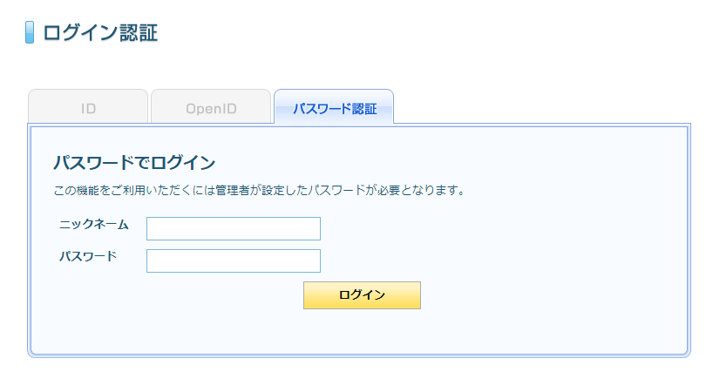Click the description sentence about the administrator password
The height and width of the screenshot is (372, 706).
[259, 189]
